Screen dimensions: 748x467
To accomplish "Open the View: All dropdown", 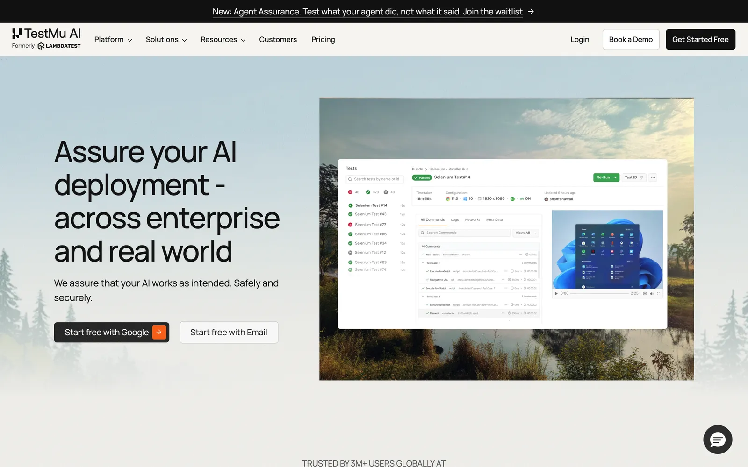I will (526, 233).
